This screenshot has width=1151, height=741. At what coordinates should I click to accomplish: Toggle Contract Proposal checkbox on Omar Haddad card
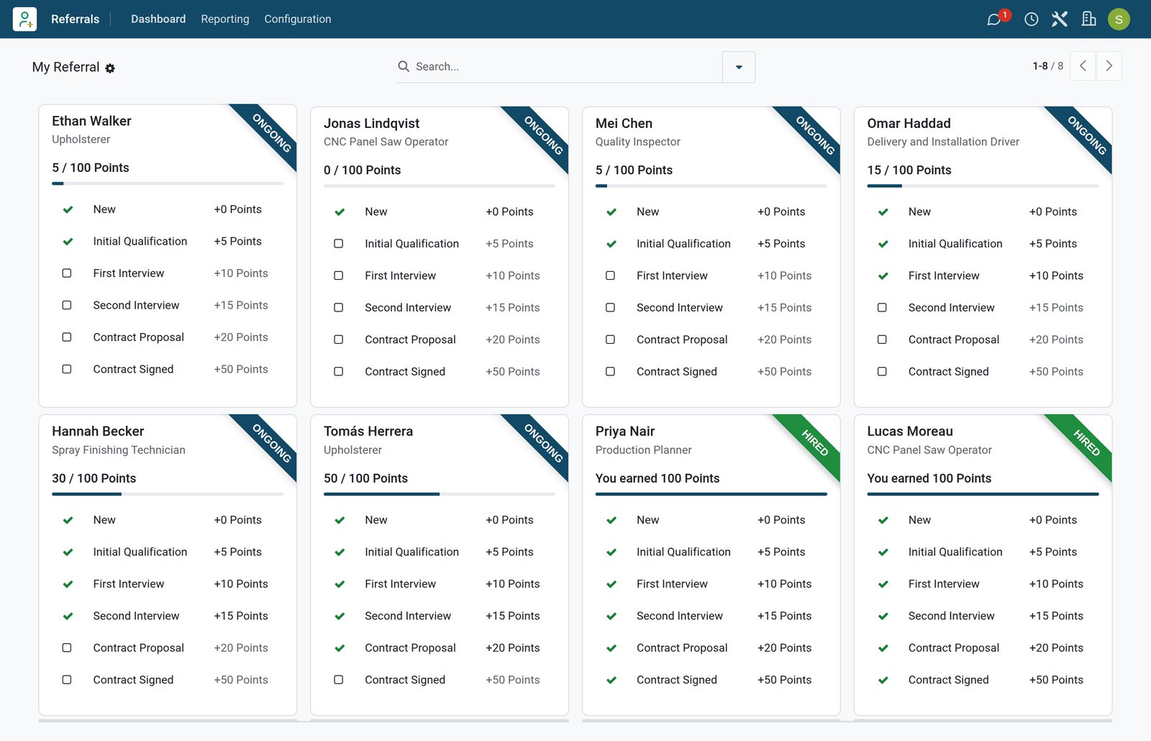(x=883, y=340)
